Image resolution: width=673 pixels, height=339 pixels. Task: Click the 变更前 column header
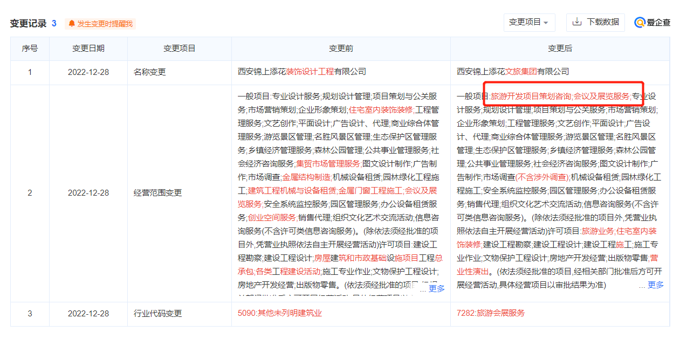[x=341, y=49]
